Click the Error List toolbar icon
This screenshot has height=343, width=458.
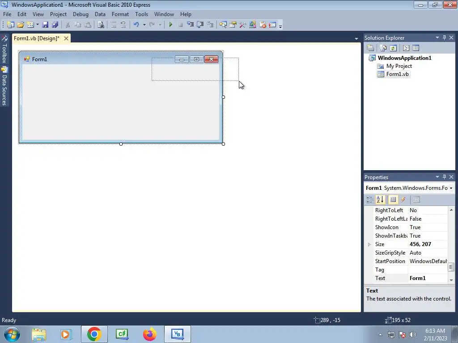tap(263, 25)
